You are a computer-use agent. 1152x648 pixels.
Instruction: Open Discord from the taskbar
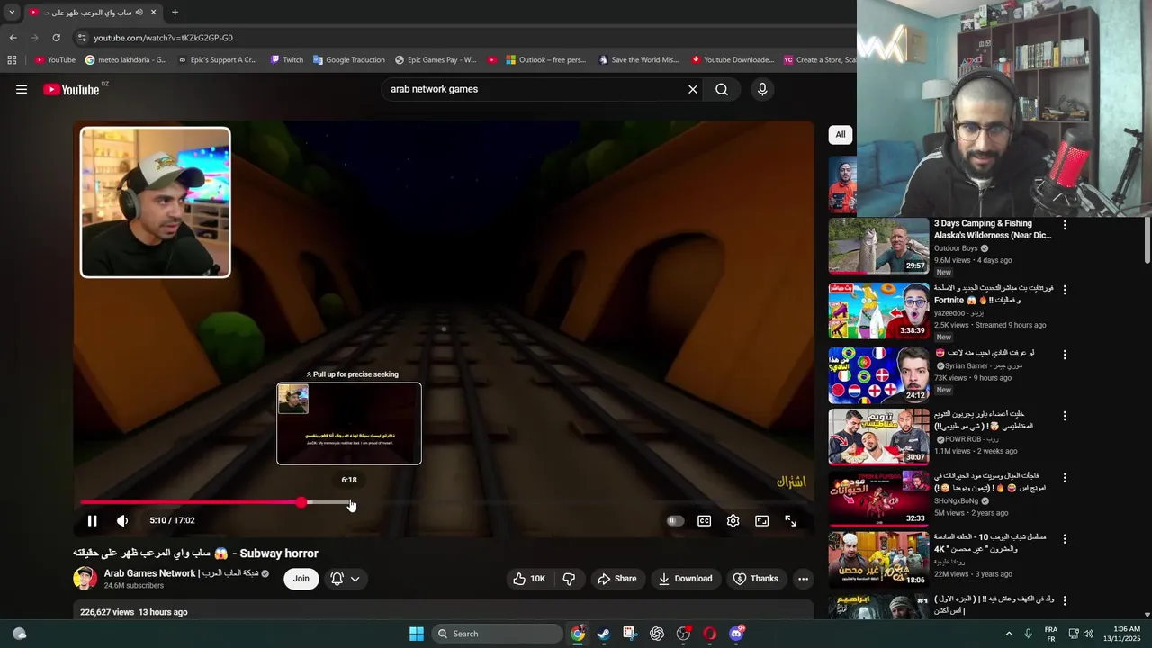point(737,634)
